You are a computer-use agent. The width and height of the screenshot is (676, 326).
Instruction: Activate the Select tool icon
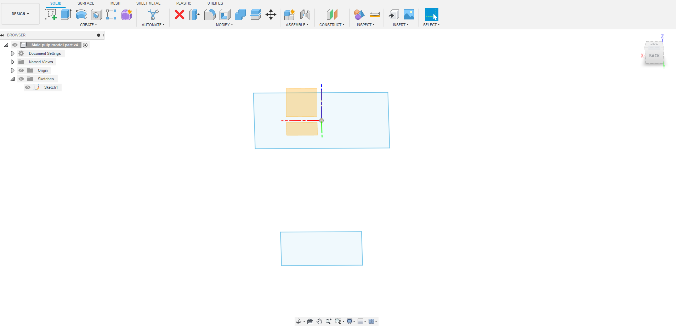[x=431, y=14]
